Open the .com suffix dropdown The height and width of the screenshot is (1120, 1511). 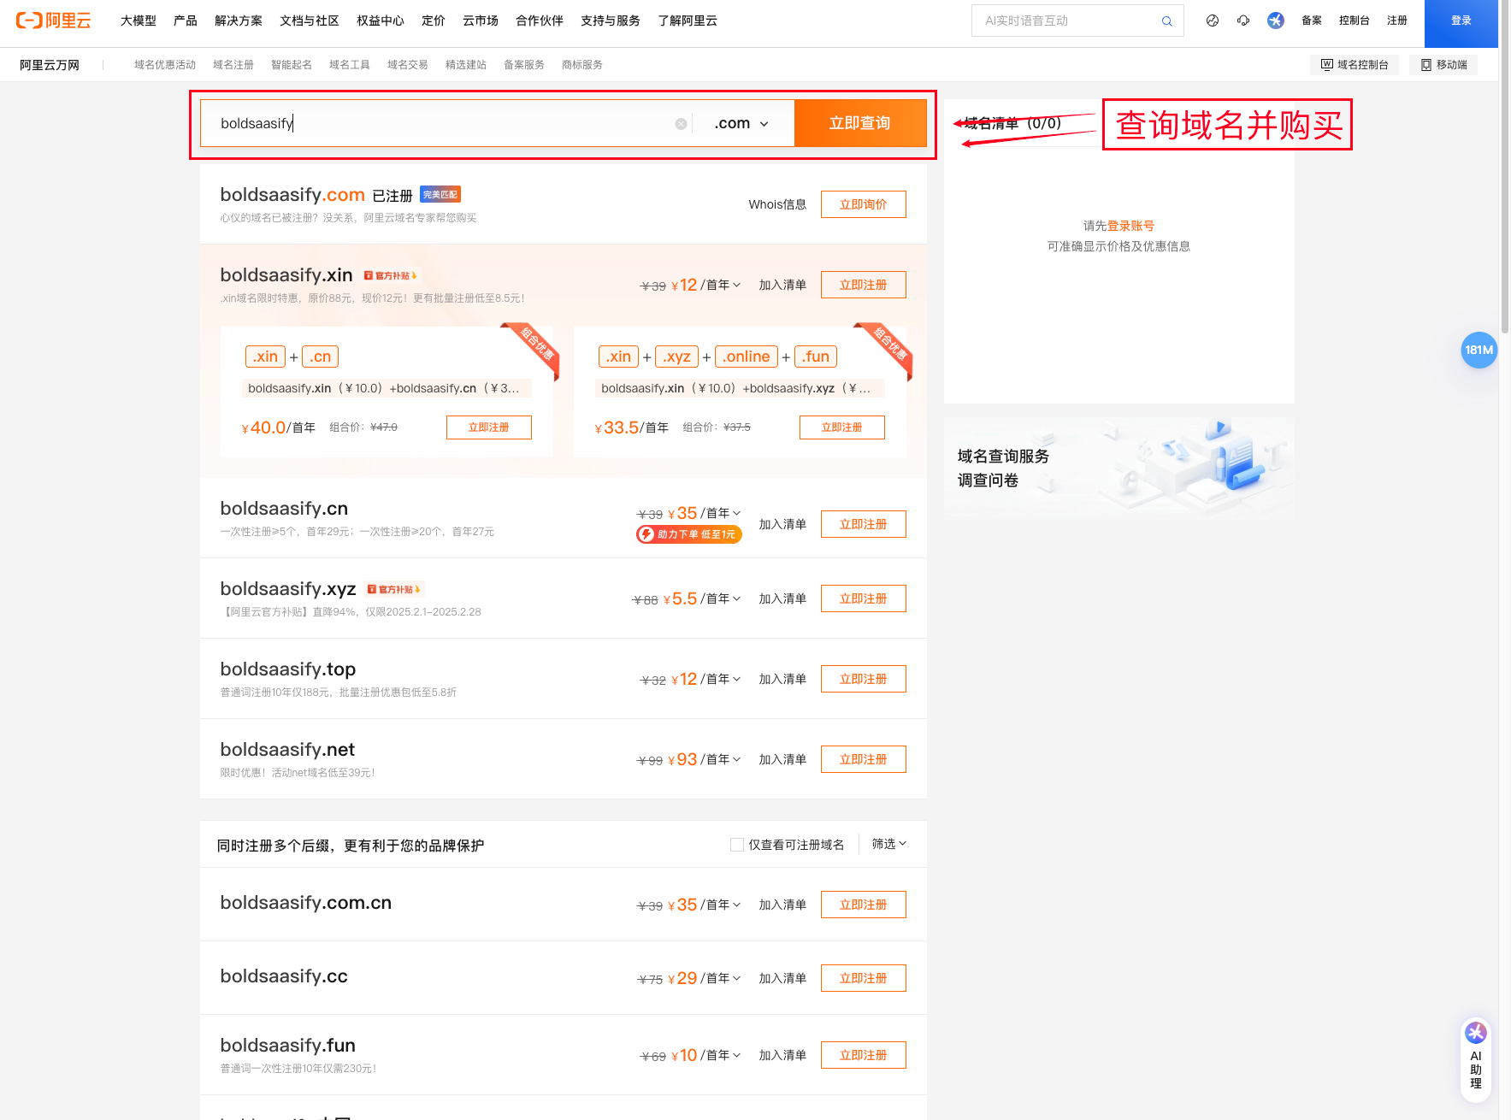pyautogui.click(x=741, y=123)
